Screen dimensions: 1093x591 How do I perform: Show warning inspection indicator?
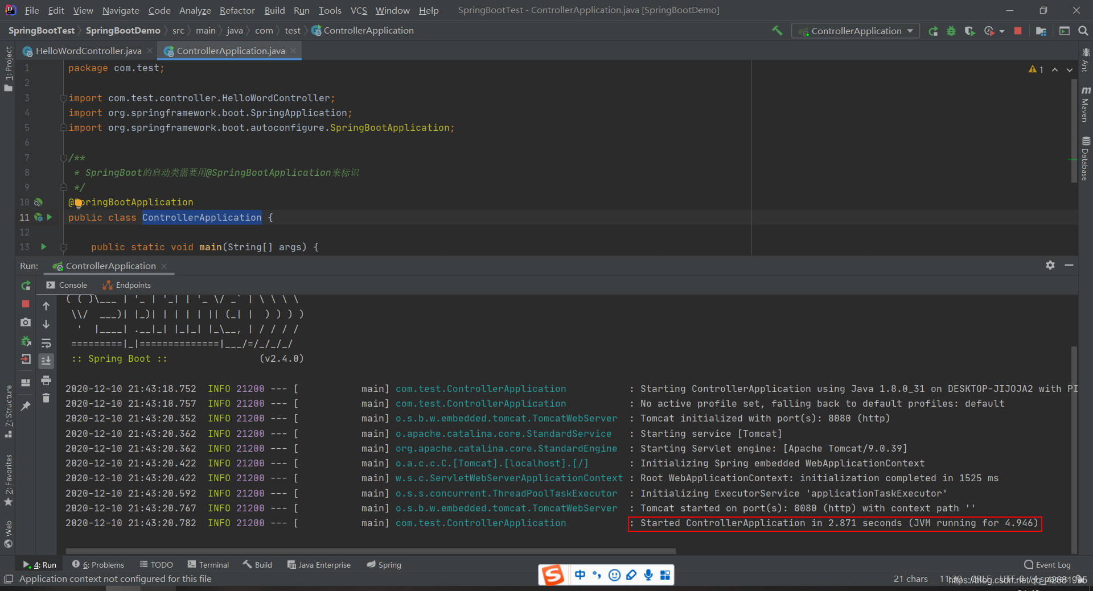(1036, 69)
